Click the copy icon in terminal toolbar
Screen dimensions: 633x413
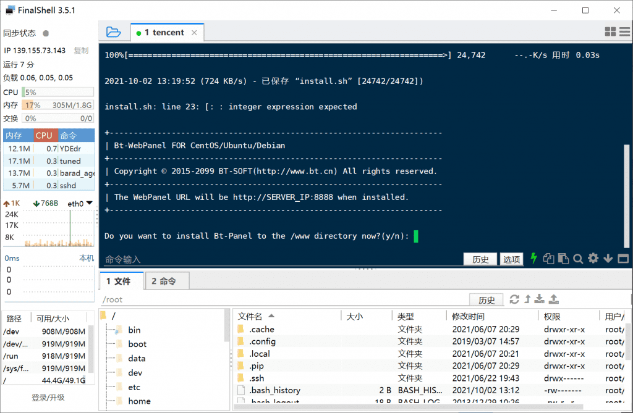pos(548,259)
